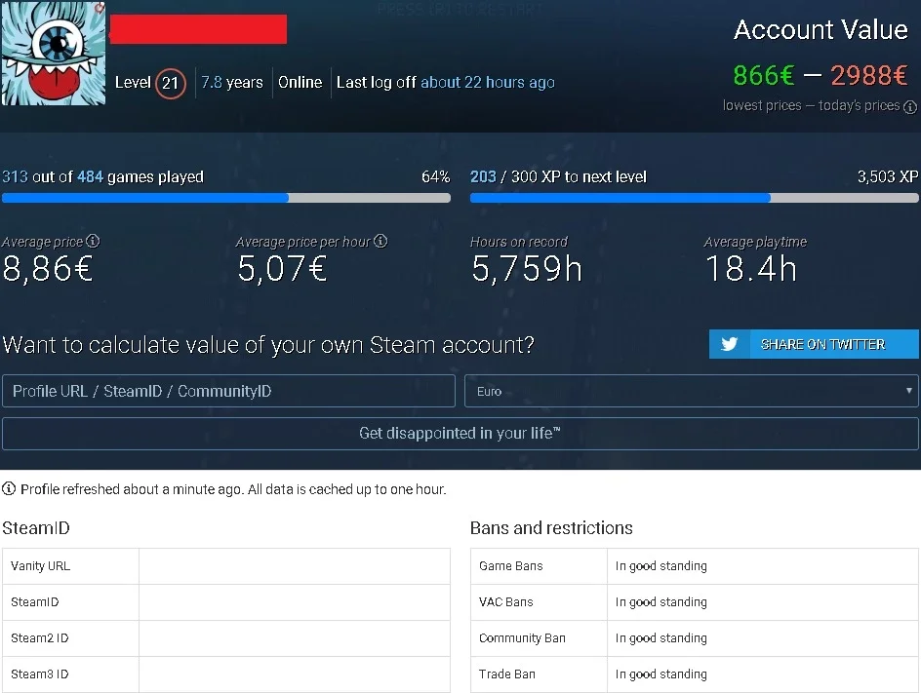
Task: Click the Game Bans row label
Action: click(x=511, y=566)
